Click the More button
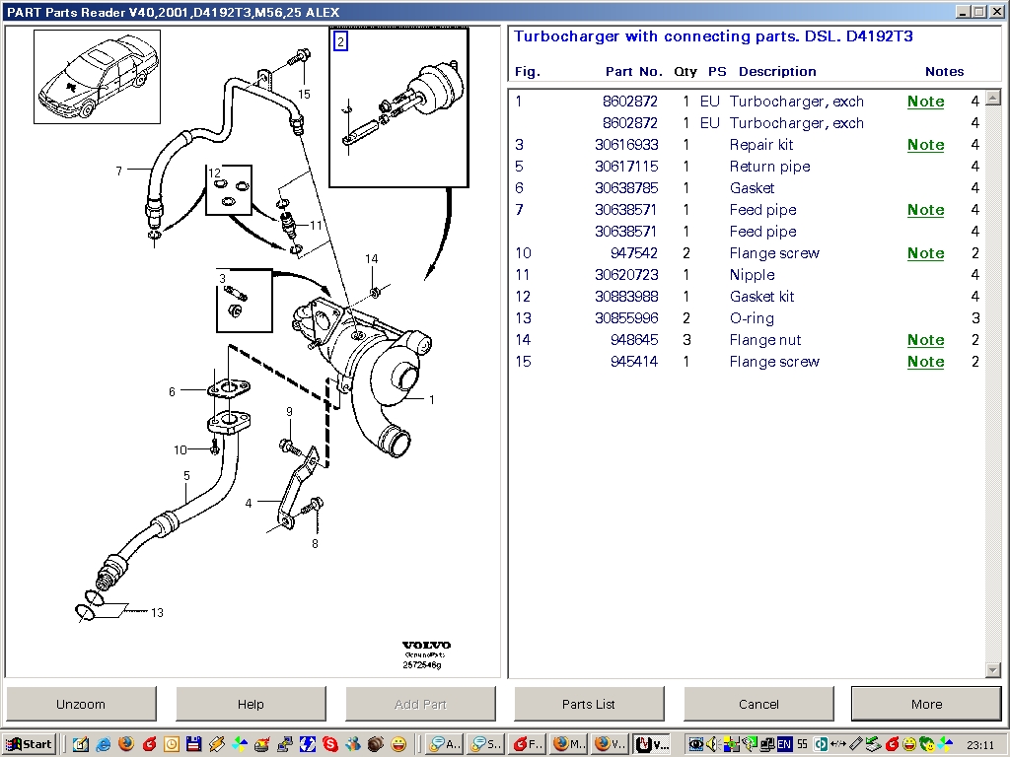Viewport: 1010px width, 757px height. pyautogui.click(x=926, y=704)
